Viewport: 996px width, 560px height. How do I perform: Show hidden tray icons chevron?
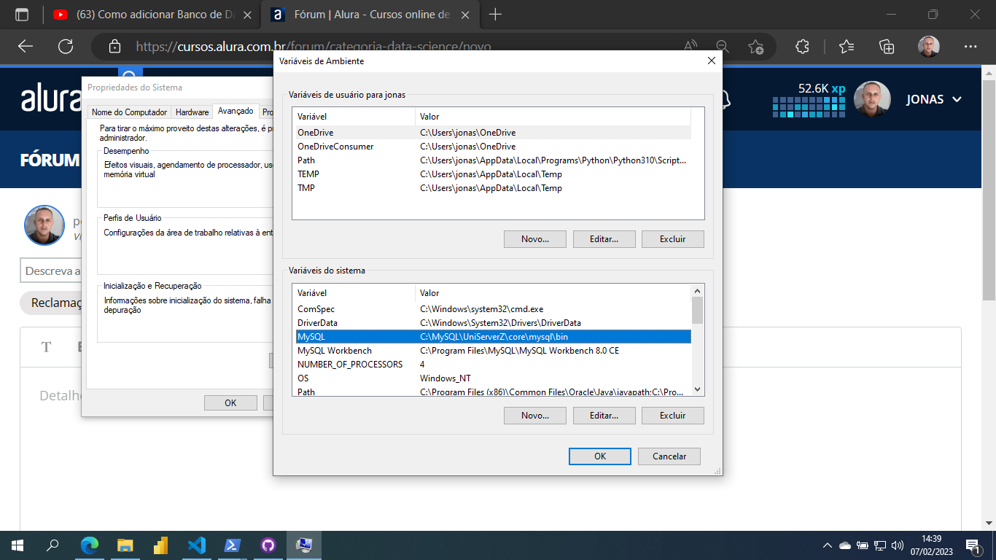click(x=828, y=545)
